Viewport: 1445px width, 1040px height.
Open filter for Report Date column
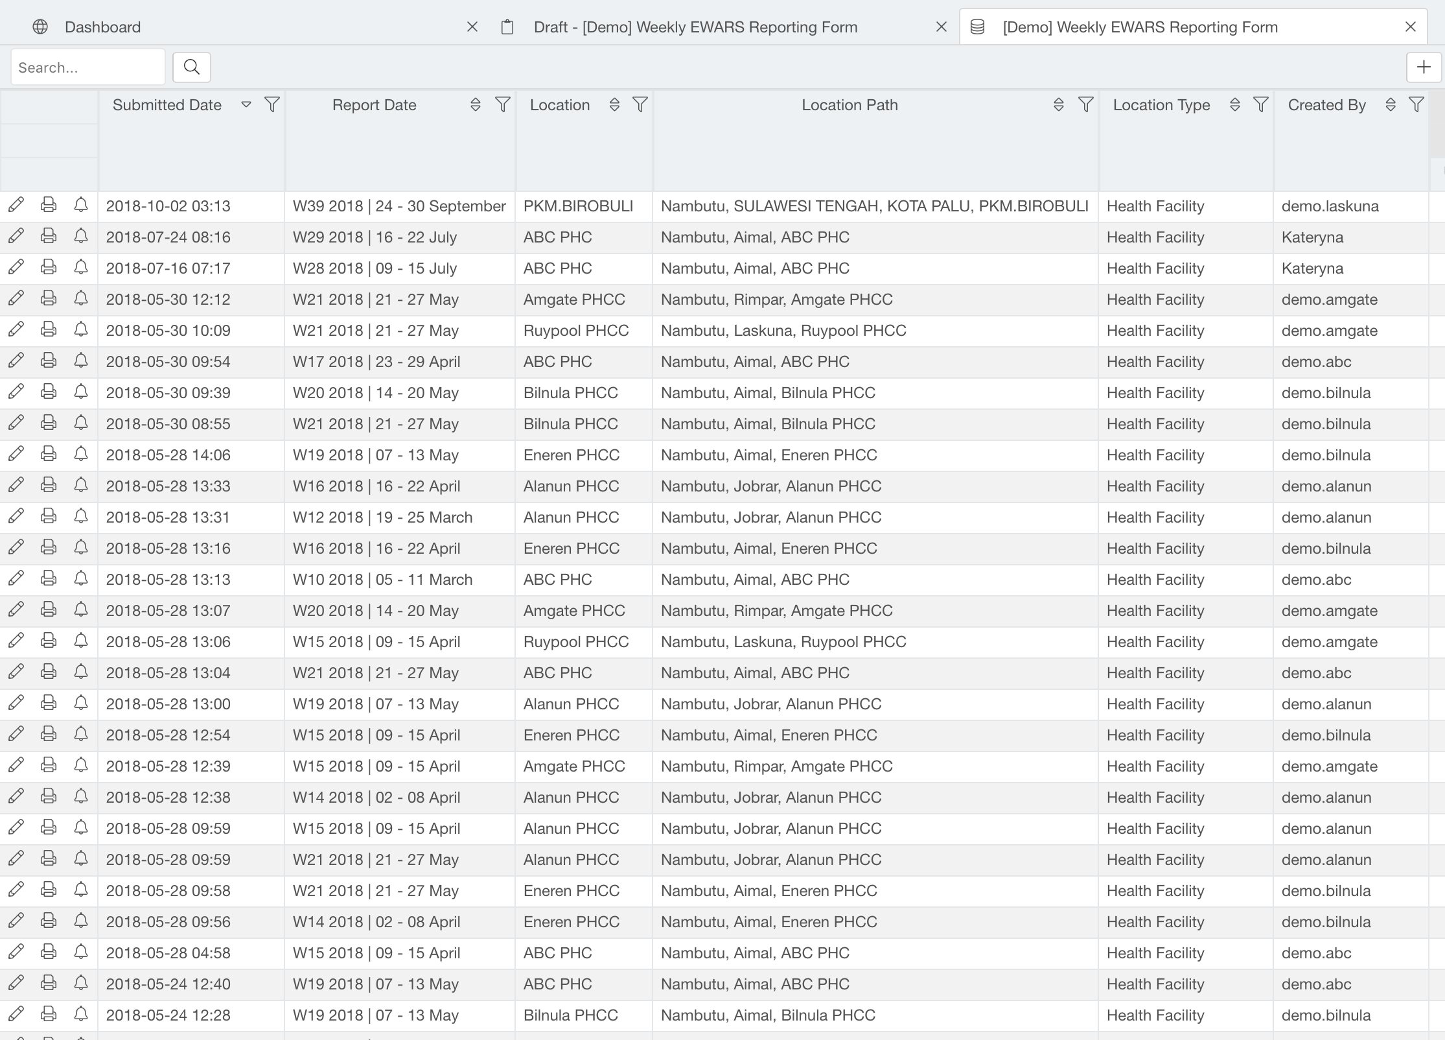tap(503, 105)
